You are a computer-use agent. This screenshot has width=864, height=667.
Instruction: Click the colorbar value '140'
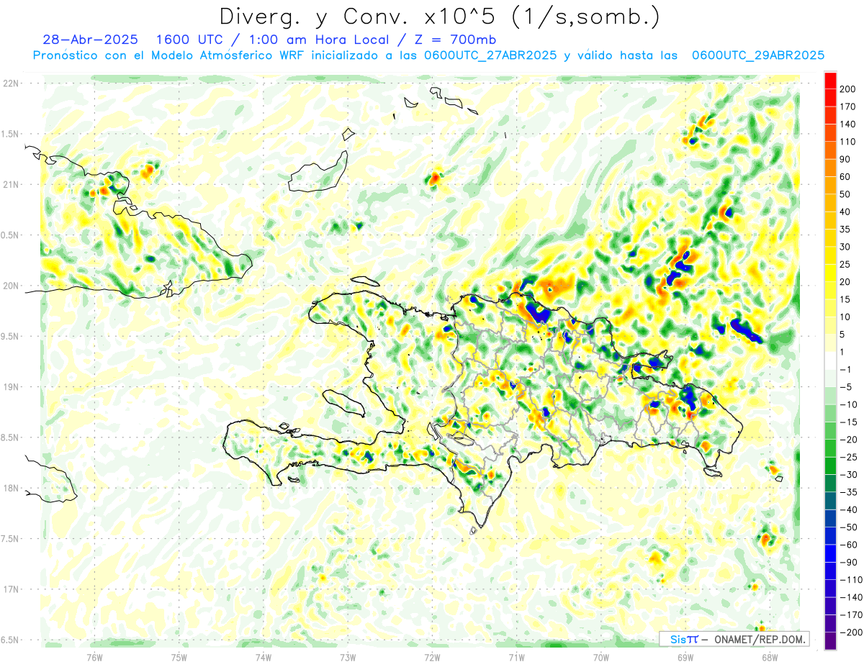847,124
